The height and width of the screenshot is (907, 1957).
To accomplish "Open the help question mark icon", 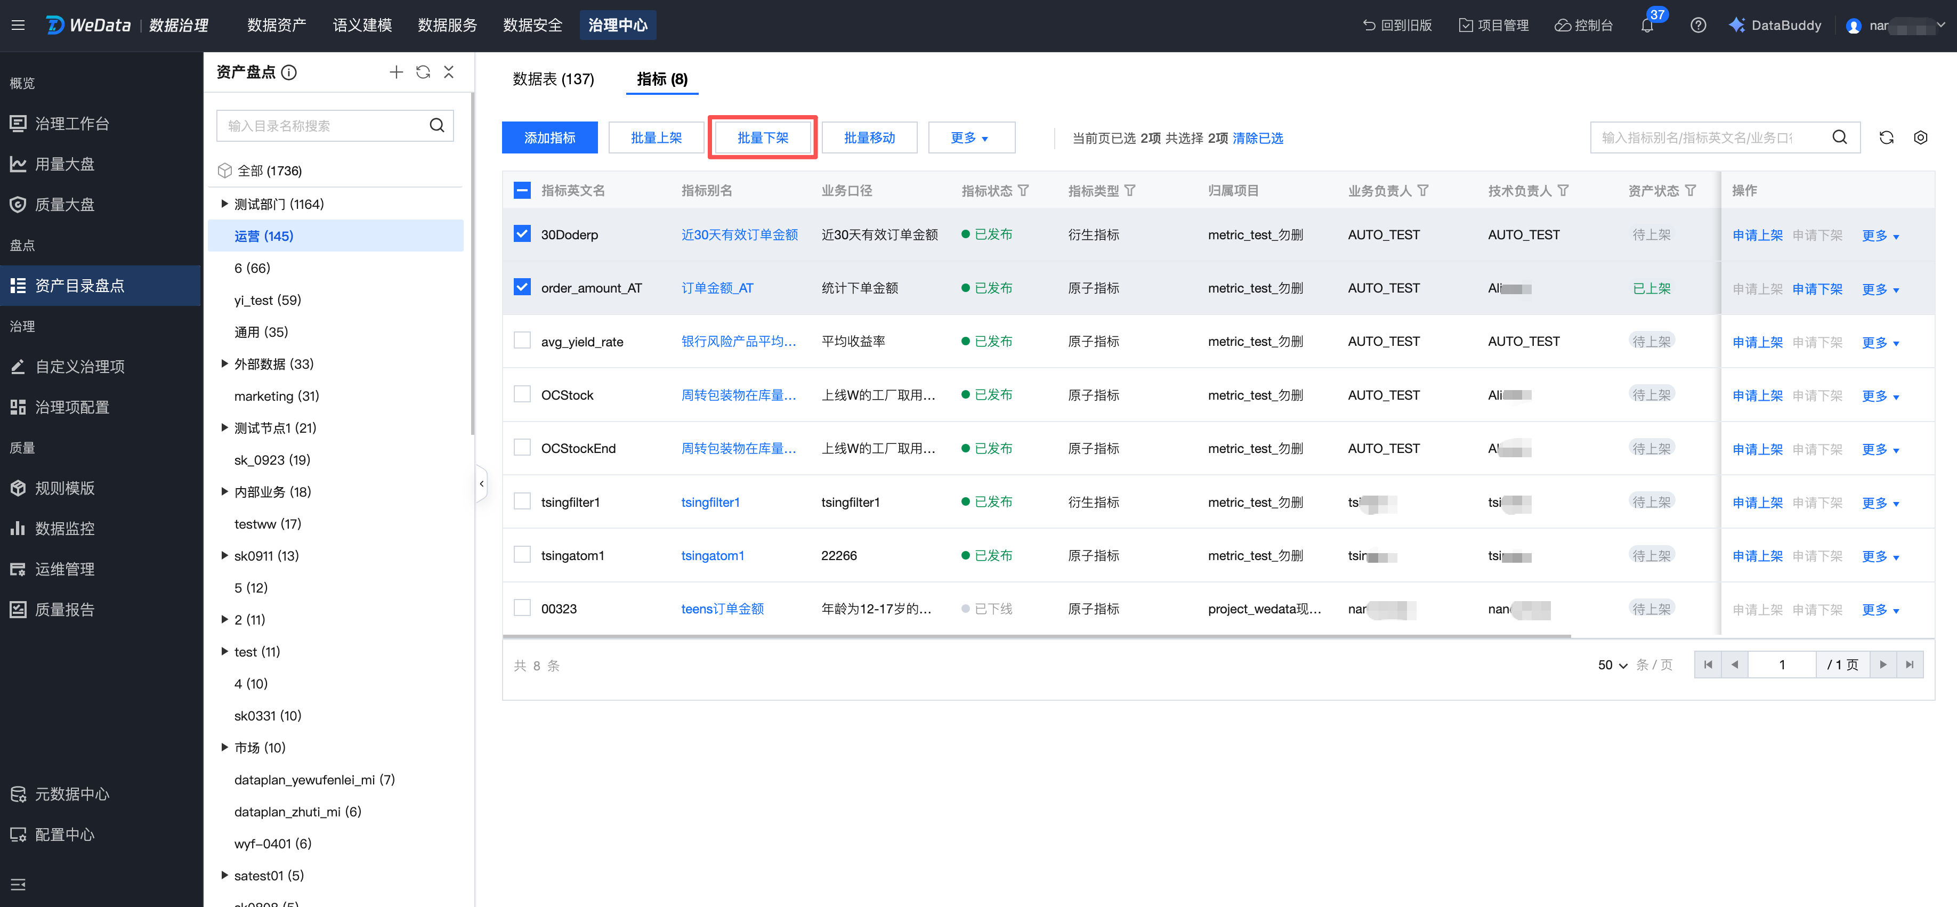I will point(1698,26).
